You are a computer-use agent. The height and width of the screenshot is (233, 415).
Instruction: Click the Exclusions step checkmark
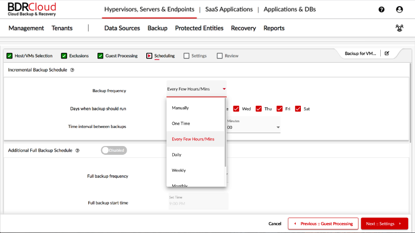64,56
